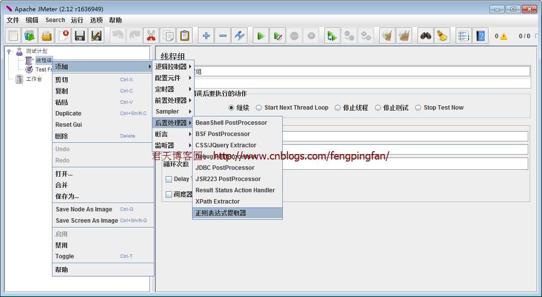Save the test plan with floppy icon
This screenshot has height=297, width=542.
(80, 36)
